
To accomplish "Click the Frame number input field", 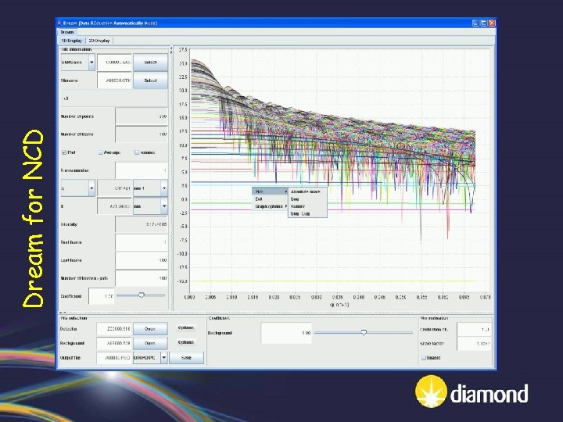I will [x=142, y=170].
